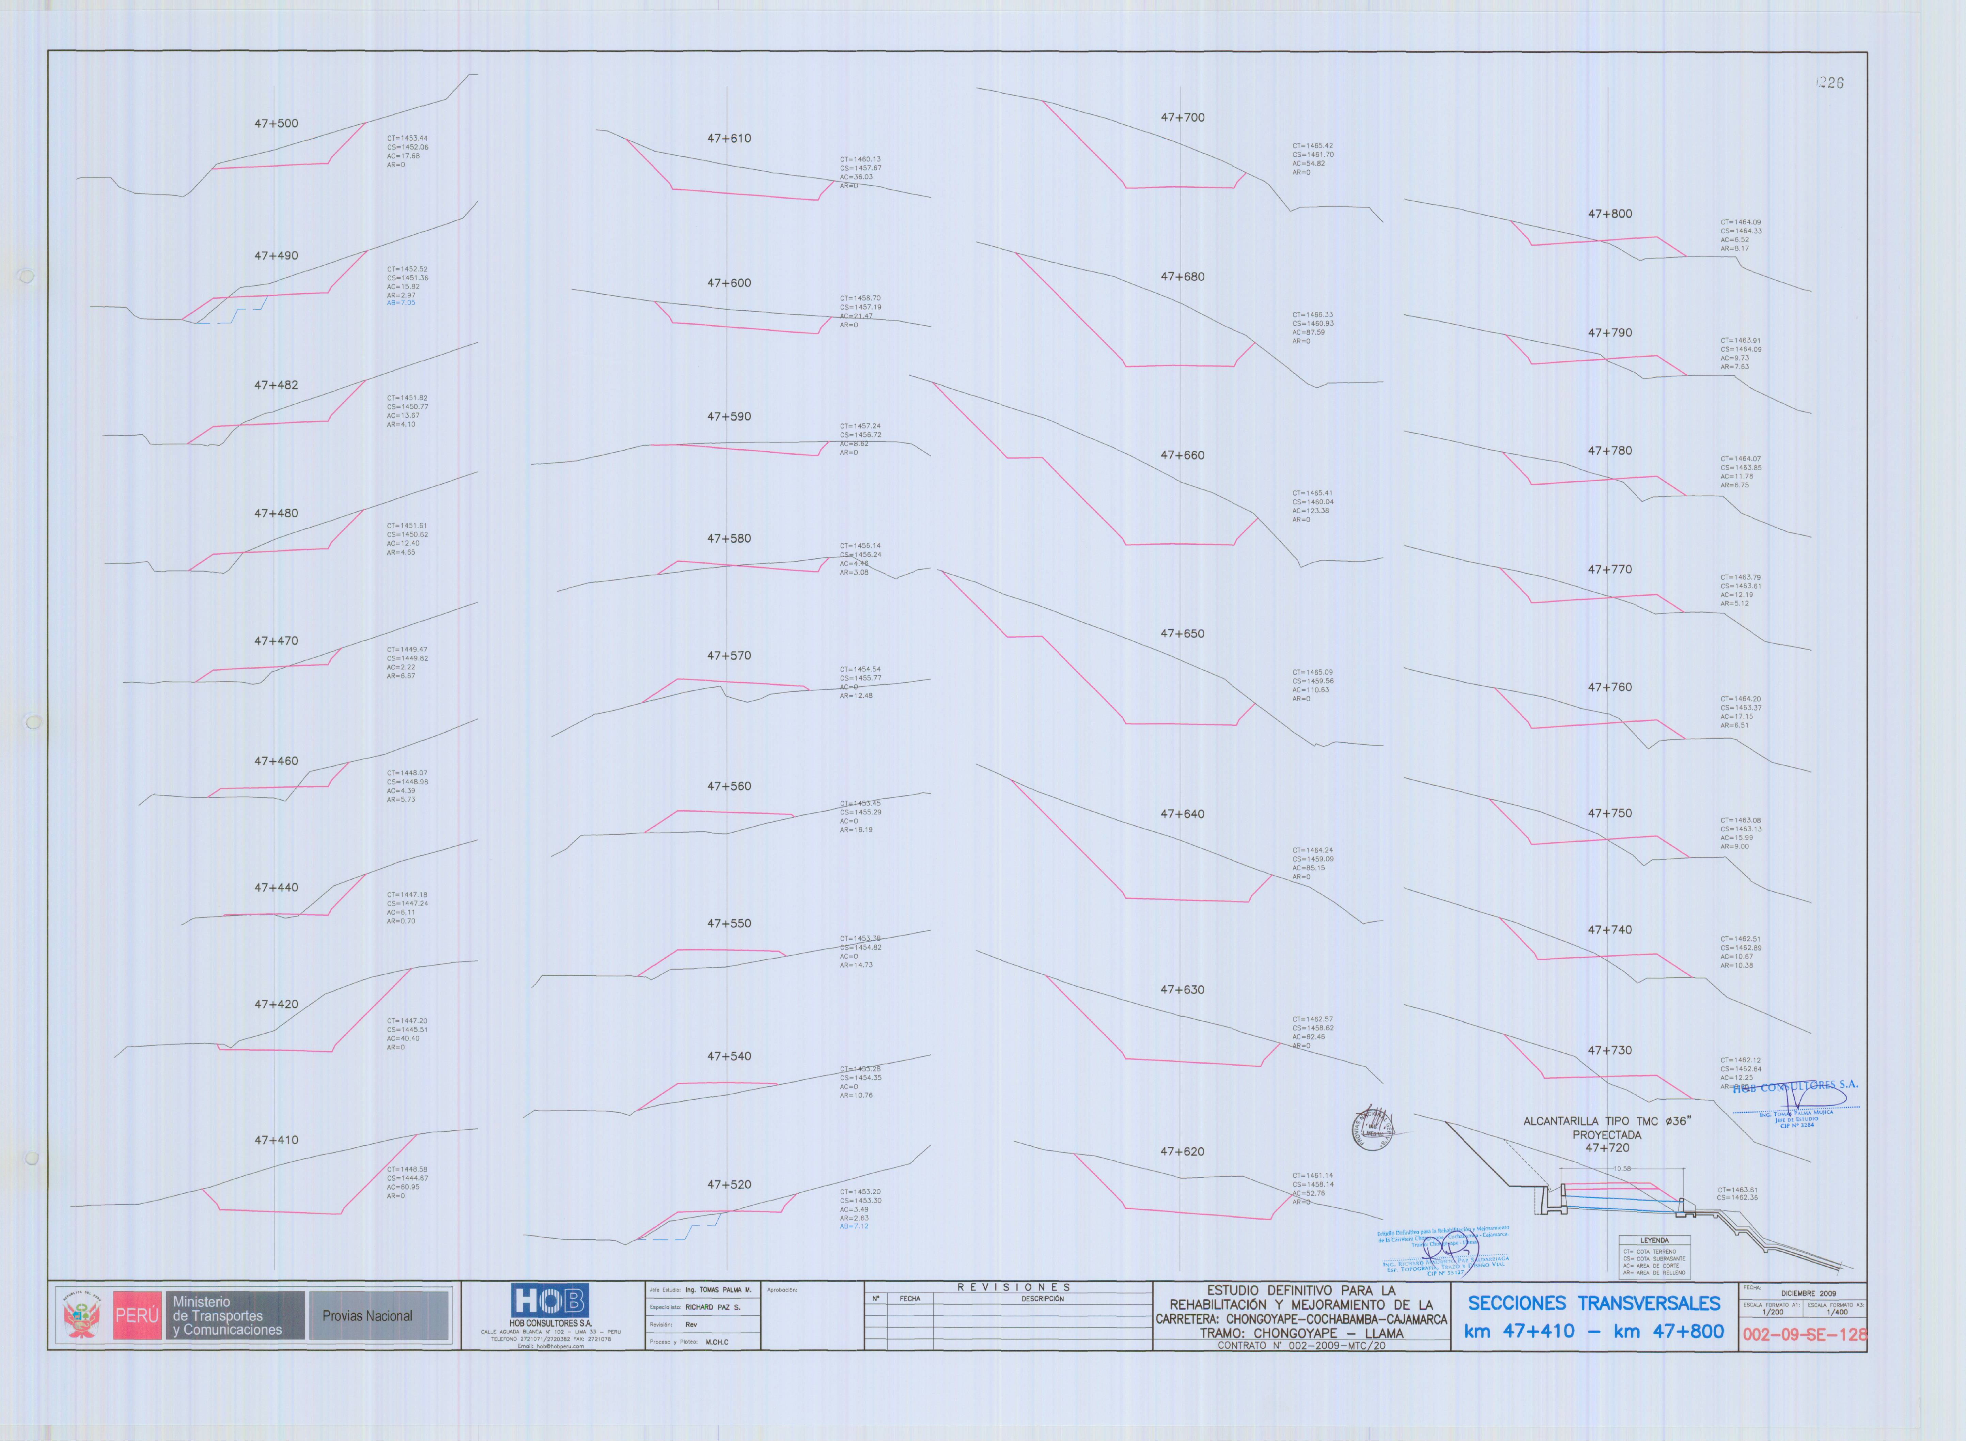Click the 'RICHARD PAZ S.' specialist name
The width and height of the screenshot is (1966, 1441).
pyautogui.click(x=713, y=1307)
